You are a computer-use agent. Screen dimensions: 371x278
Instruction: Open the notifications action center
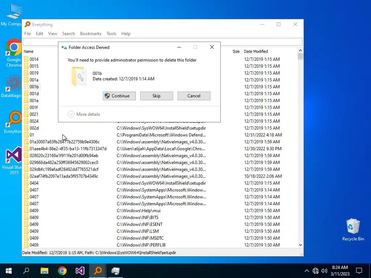click(359, 271)
